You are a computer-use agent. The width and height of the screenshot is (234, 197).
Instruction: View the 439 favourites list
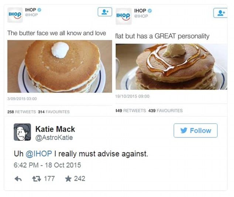165,111
